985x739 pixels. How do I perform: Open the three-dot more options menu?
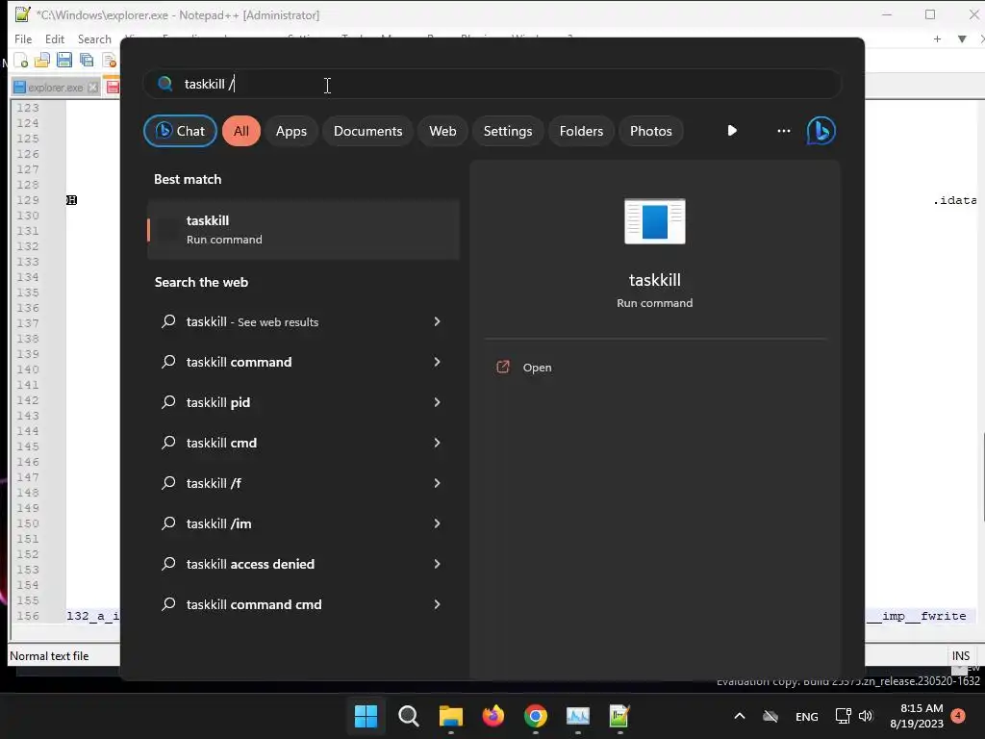click(x=783, y=131)
